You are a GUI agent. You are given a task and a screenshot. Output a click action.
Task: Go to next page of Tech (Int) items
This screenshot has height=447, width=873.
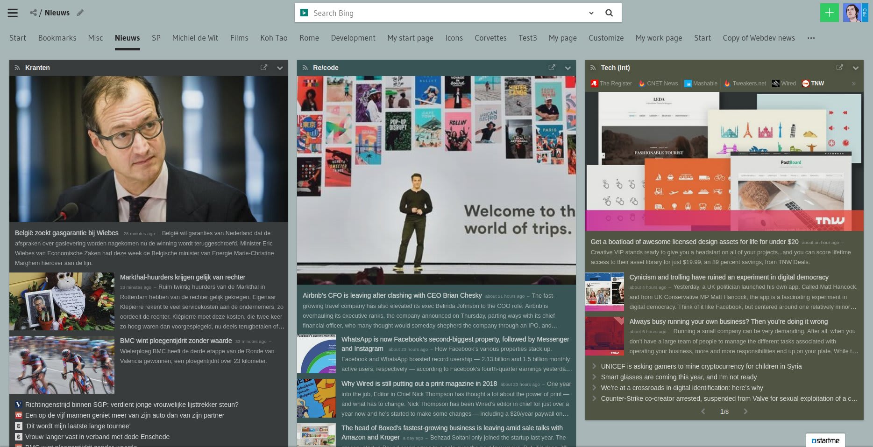(746, 412)
